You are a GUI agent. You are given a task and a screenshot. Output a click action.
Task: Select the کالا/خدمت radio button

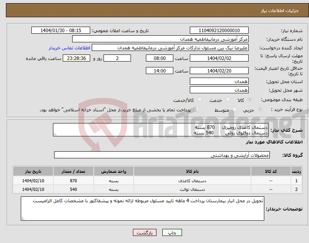point(200,100)
